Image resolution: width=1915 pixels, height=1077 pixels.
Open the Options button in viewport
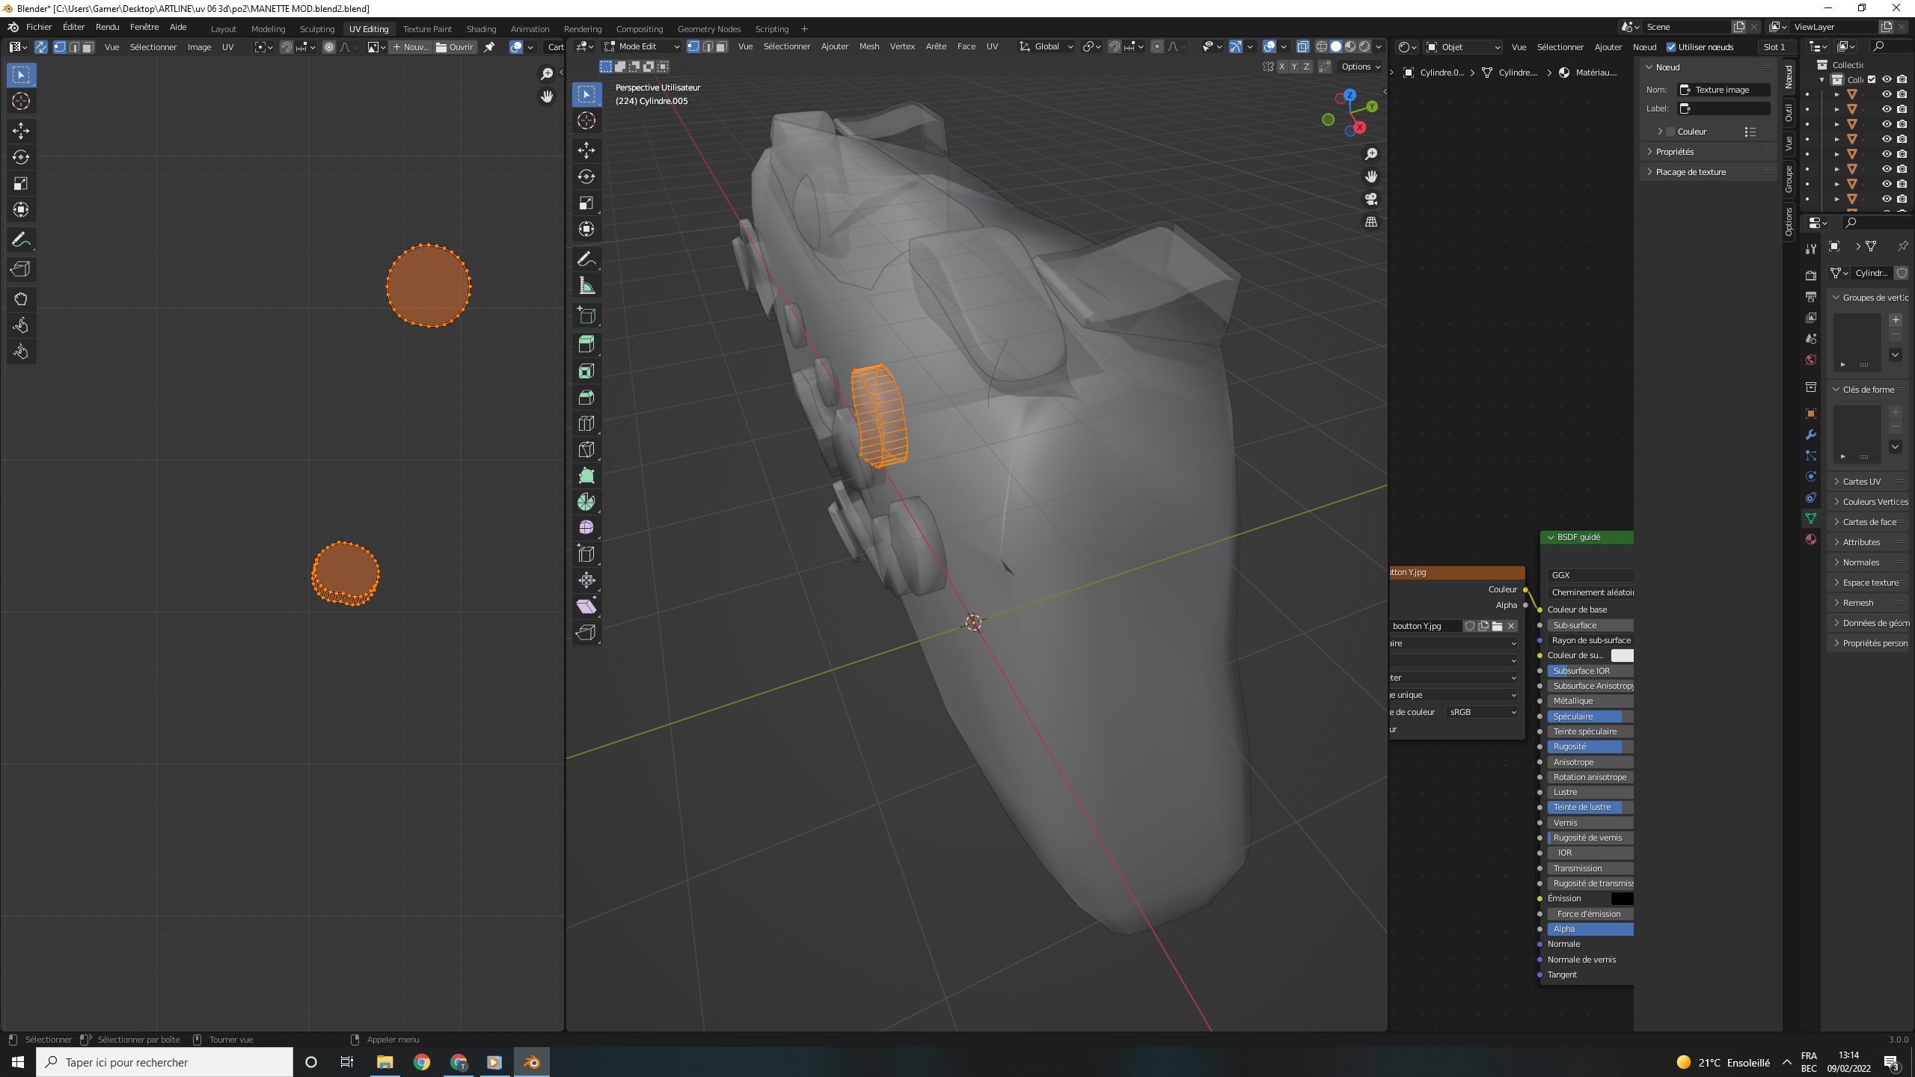(x=1361, y=67)
